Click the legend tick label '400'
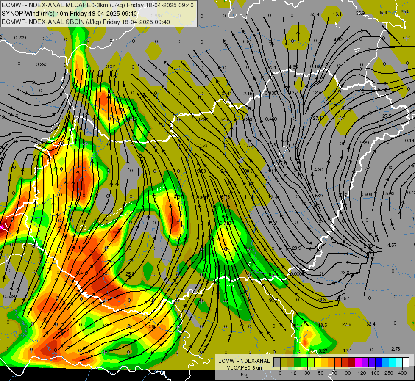This screenshot has height=381, width=415. [402, 373]
